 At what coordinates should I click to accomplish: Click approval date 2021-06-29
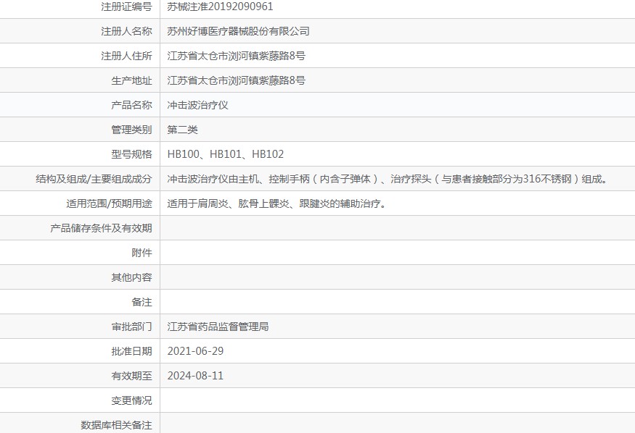click(195, 351)
